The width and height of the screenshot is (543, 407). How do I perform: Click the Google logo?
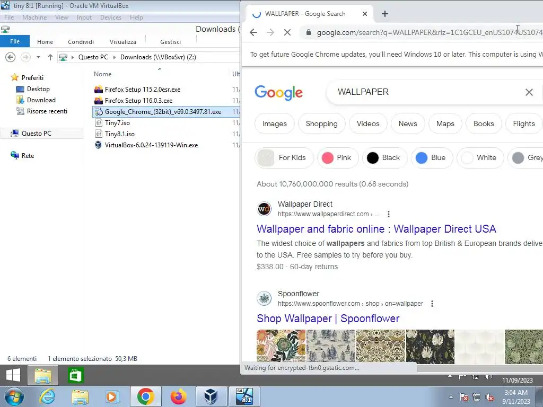(x=279, y=92)
